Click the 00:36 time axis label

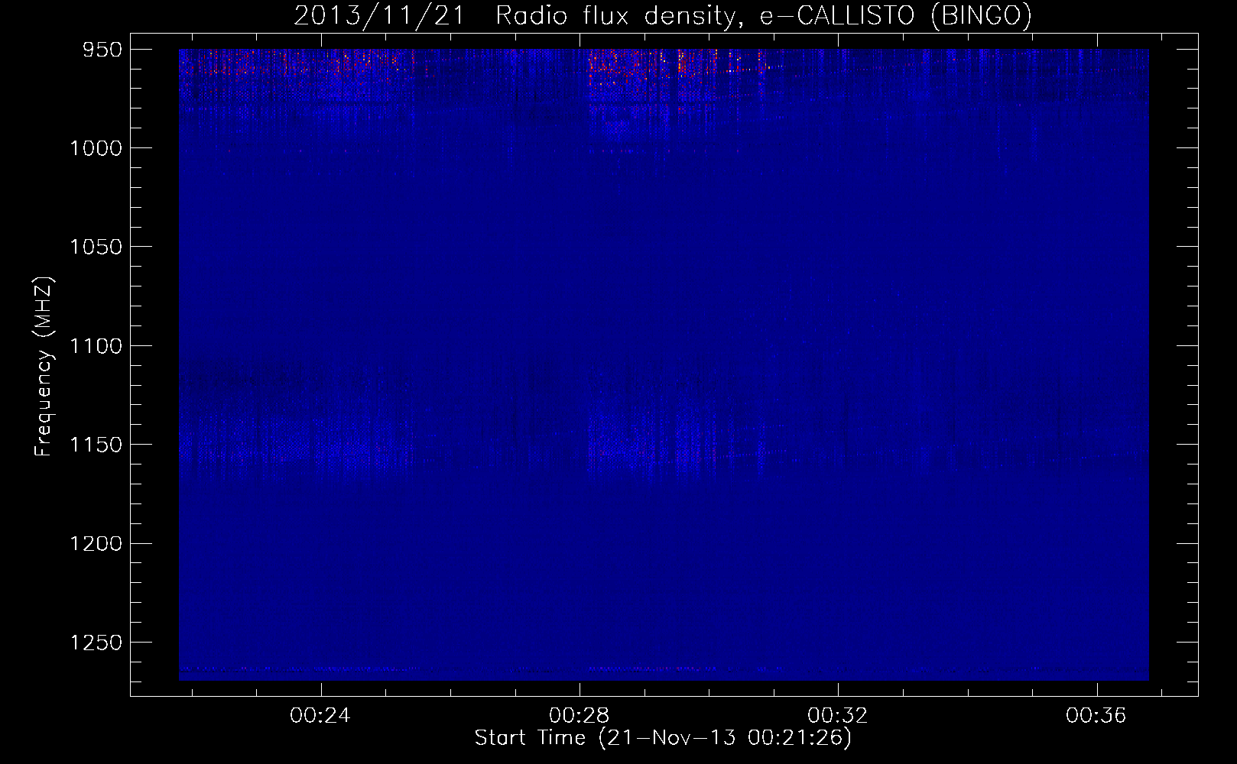(1096, 716)
